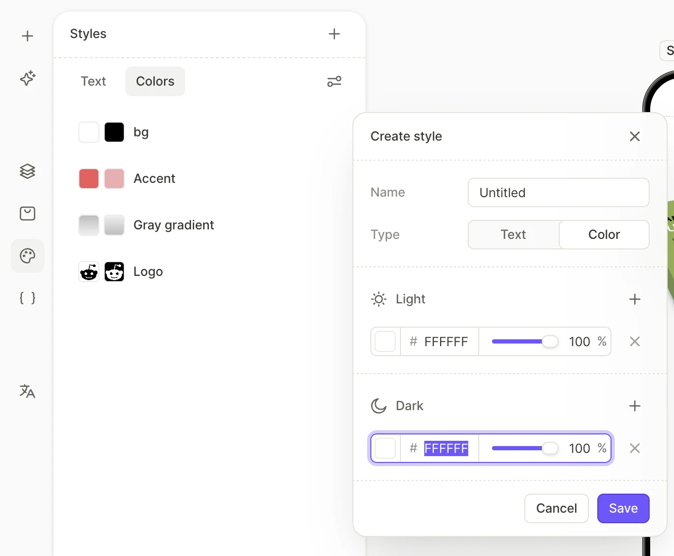Select the bg color style
Viewport: 674px width, 556px height.
click(x=141, y=132)
